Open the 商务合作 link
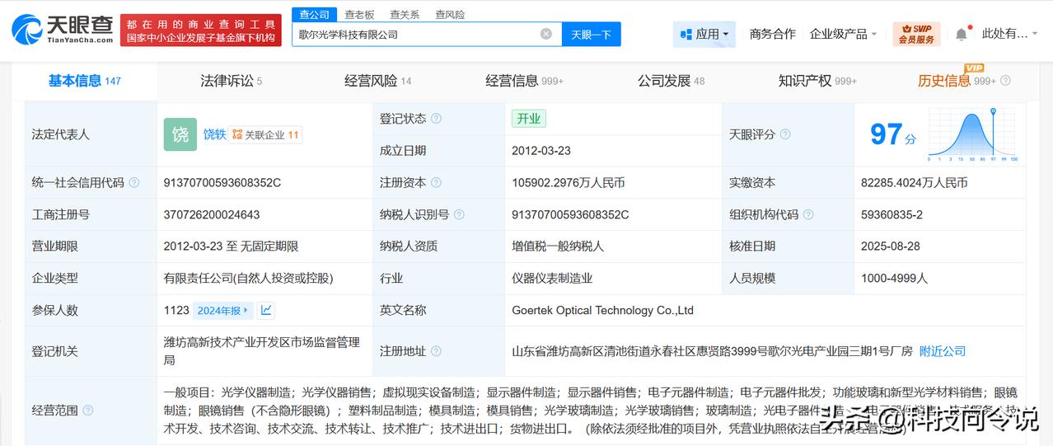This screenshot has width=1053, height=446. click(x=773, y=34)
